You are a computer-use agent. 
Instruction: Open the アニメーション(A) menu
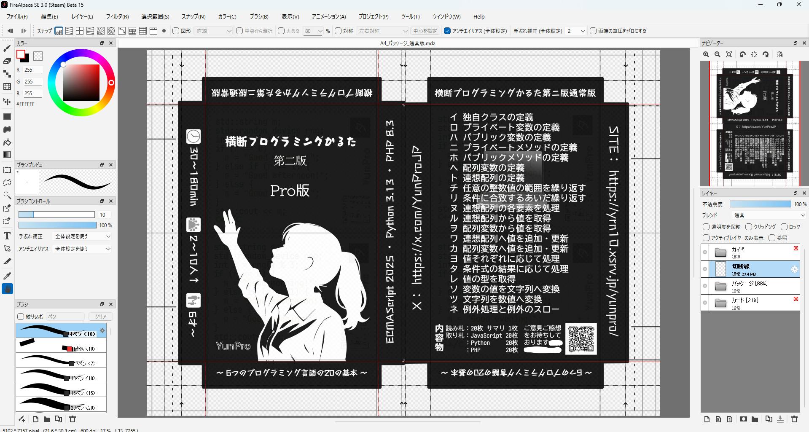(328, 16)
